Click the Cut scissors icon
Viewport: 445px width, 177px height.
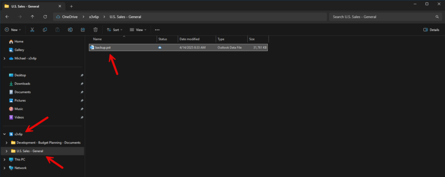pyautogui.click(x=32, y=30)
